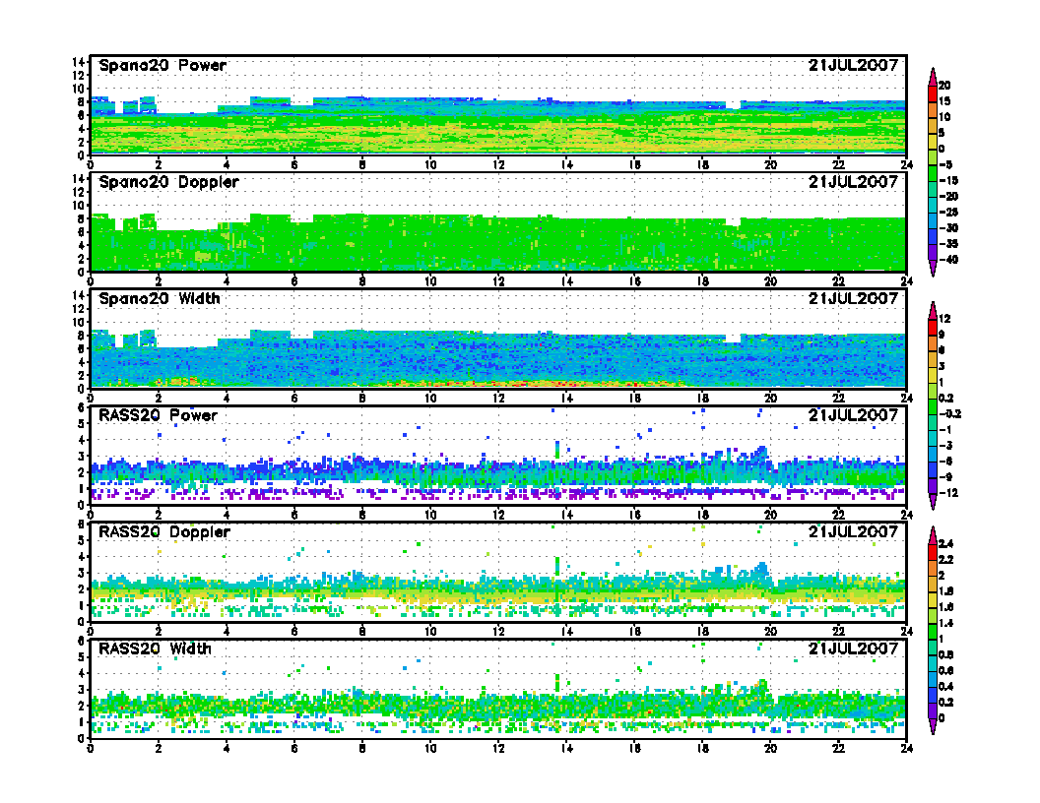This screenshot has height=803, width=1040.
Task: Click the 'RASS20 Width' panel title
Action: 155,649
